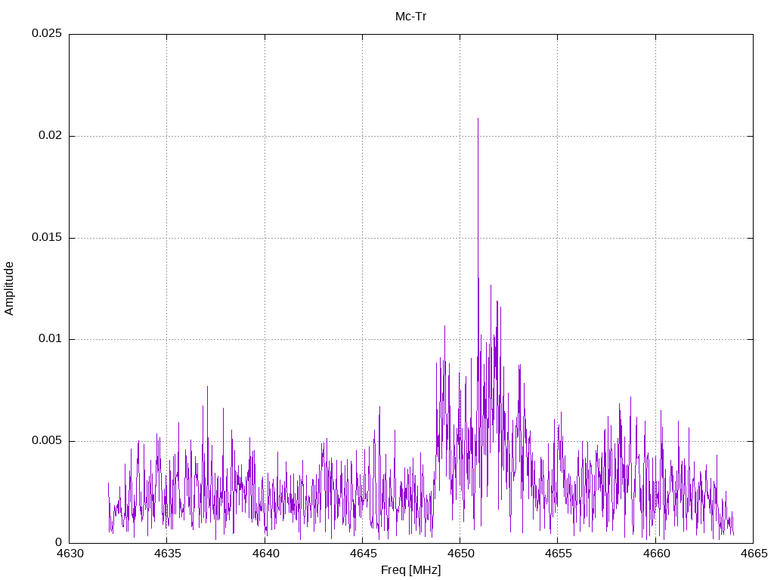The height and width of the screenshot is (580, 774).
Task: Click the 4655 x-axis tick label
Action: click(558, 554)
